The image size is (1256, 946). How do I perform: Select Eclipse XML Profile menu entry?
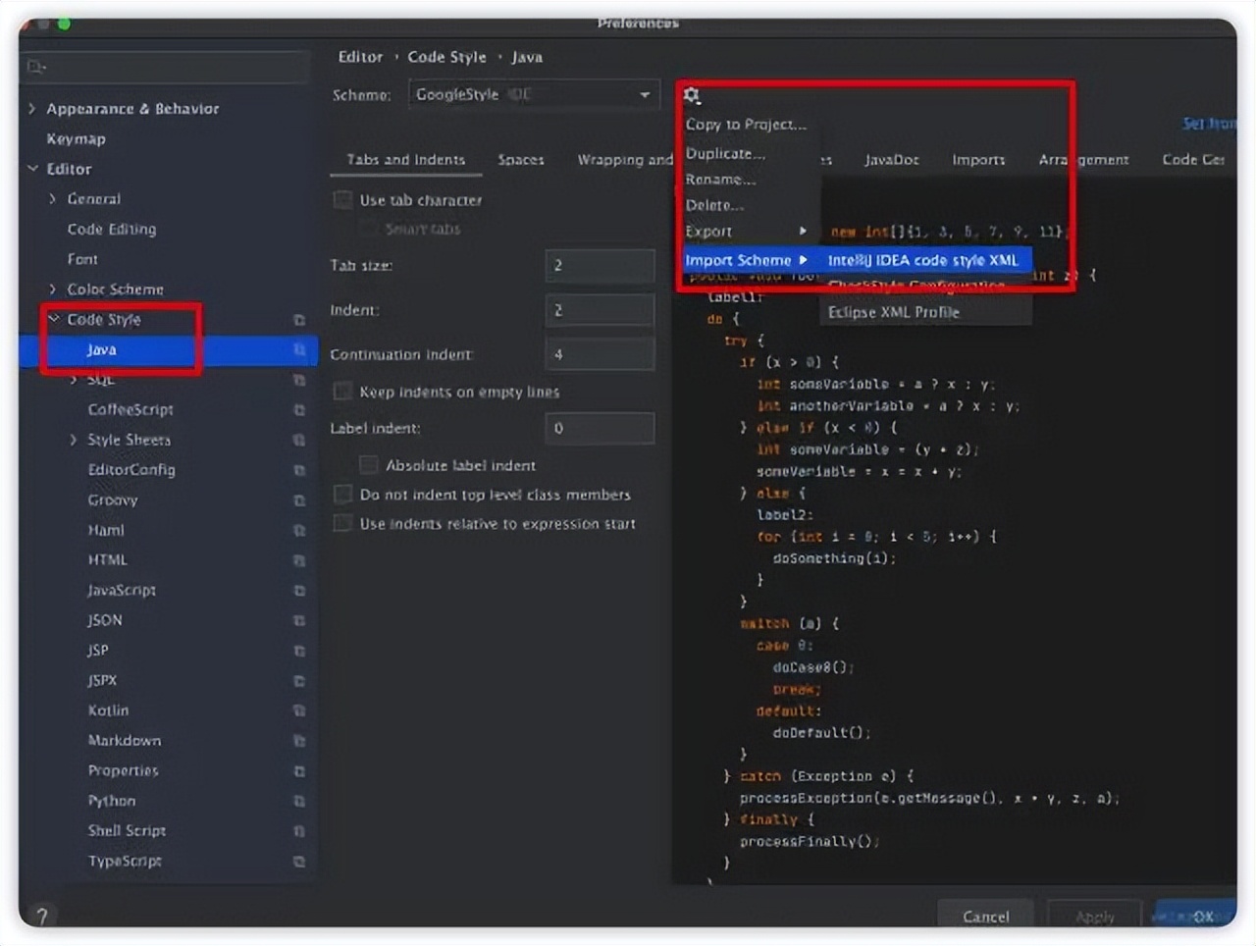tap(893, 312)
